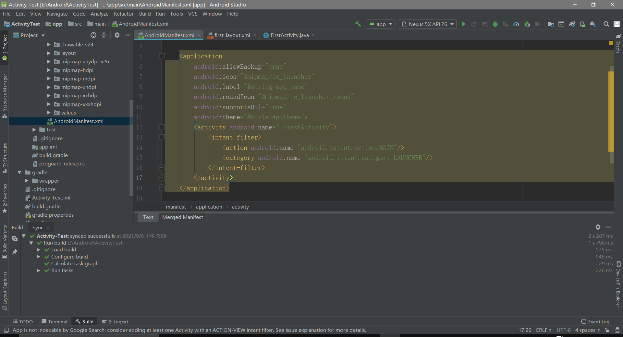Open Project panel gear settings
This screenshot has width=623, height=337.
pos(117,35)
